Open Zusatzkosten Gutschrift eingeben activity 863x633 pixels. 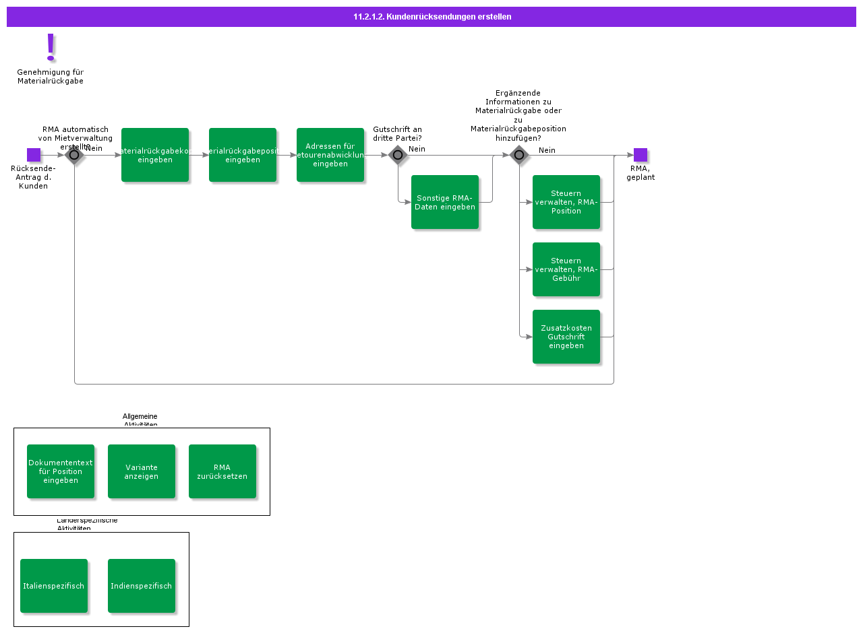pyautogui.click(x=566, y=337)
